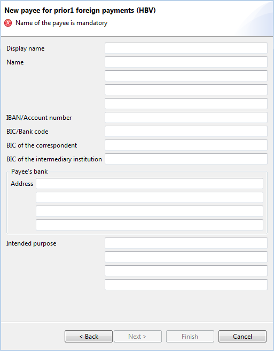Viewport: 274px width, 351px height.
Task: Click the first Name input field
Action: (x=186, y=62)
